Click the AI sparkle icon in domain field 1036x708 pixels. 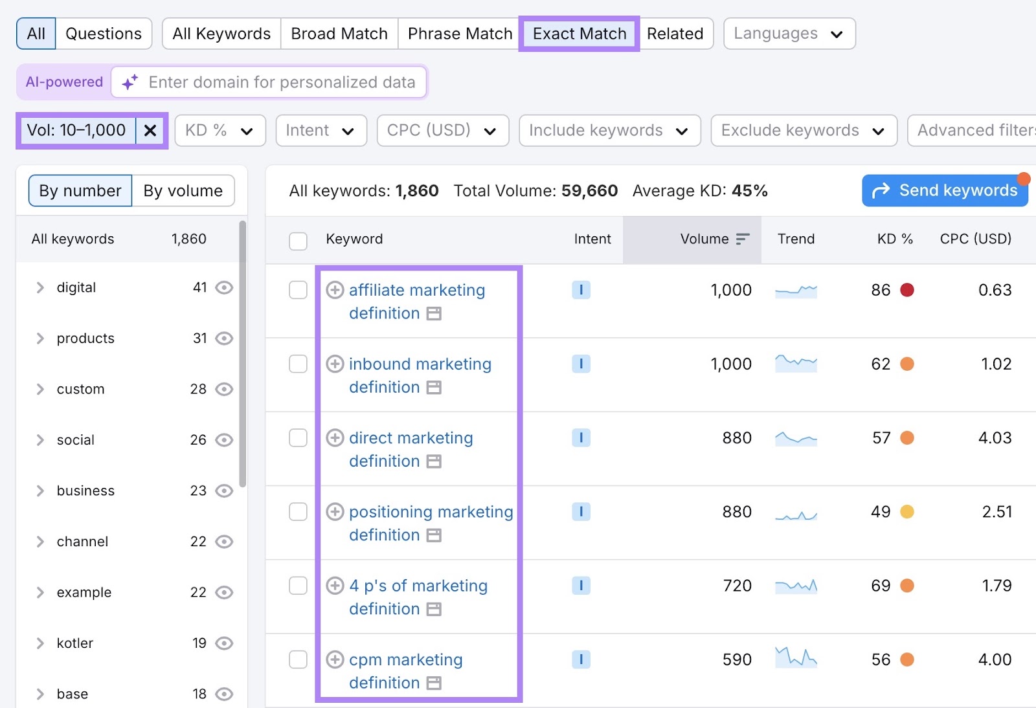[x=129, y=82]
